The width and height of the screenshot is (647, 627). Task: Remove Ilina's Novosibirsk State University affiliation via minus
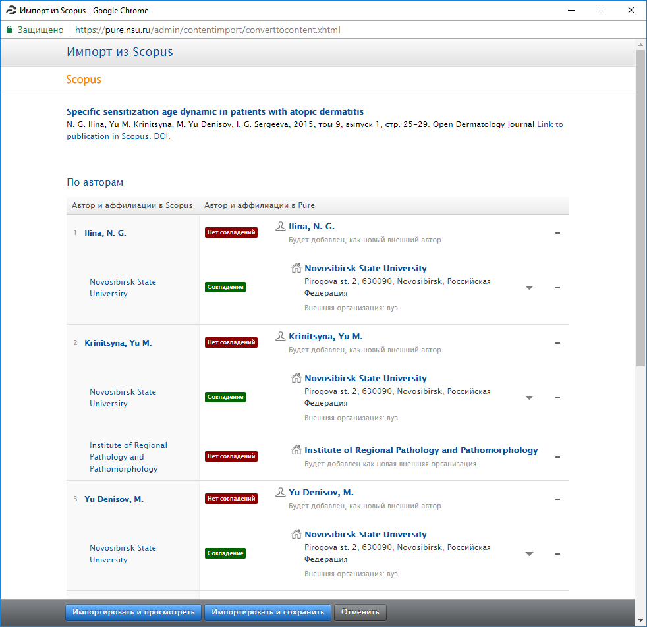point(557,288)
